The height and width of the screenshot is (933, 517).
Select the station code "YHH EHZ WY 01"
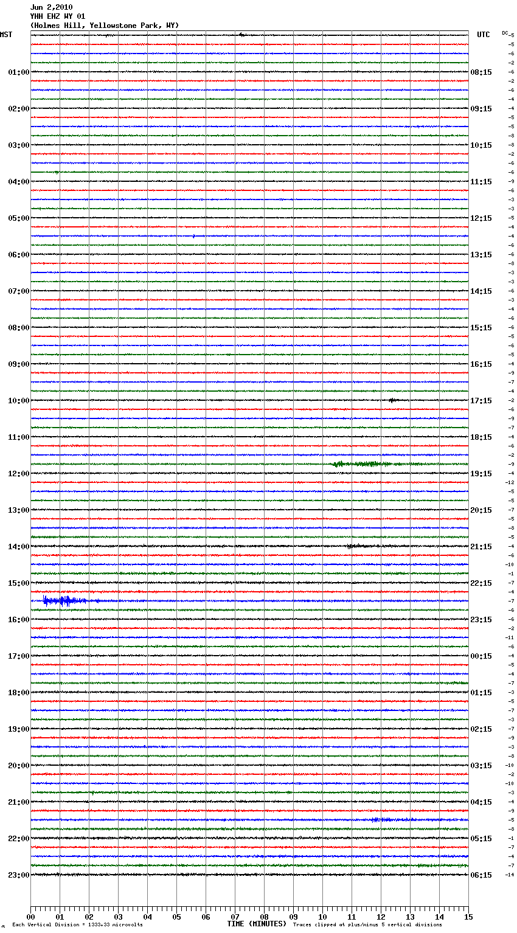pyautogui.click(x=58, y=16)
